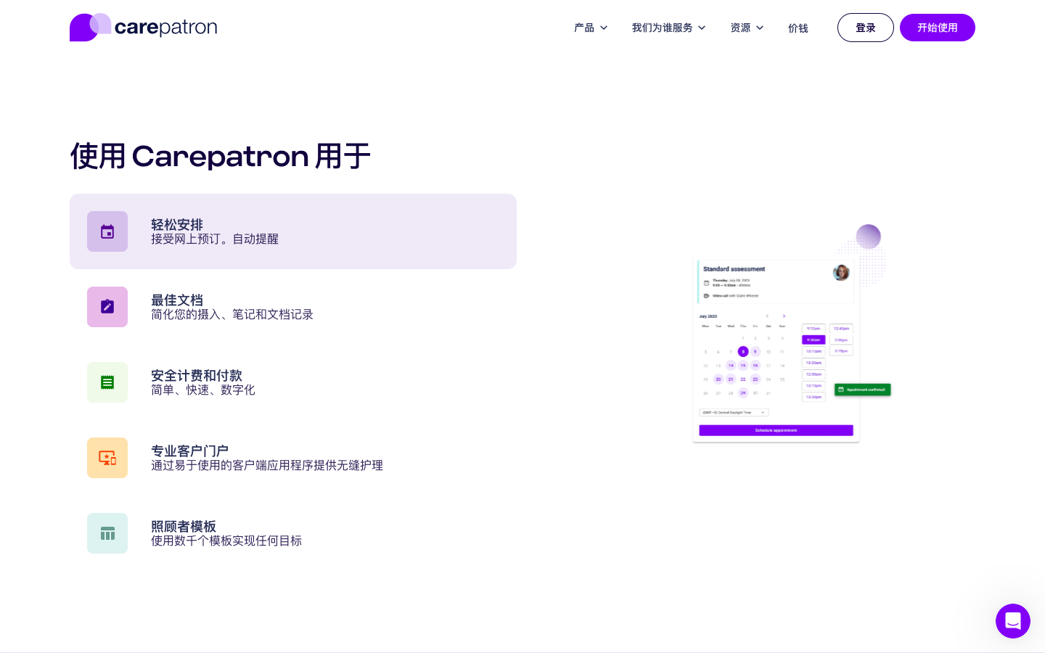The image size is (1045, 653).
Task: Click the pencil icon next to 最佳文档
Action: pyautogui.click(x=107, y=307)
